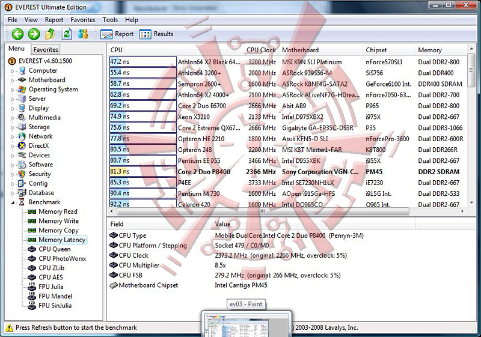481x337 pixels.
Task: Select the Core 2 Duo P8400 row
Action: tap(288, 172)
